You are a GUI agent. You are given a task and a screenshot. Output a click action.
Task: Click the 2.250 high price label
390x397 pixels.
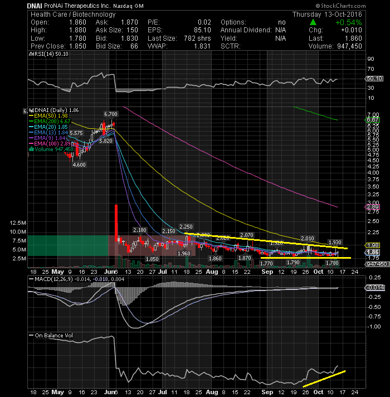[x=186, y=226]
